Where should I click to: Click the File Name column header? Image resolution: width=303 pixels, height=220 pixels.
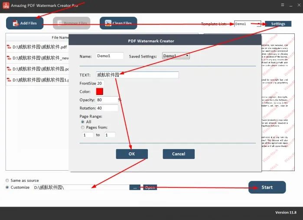pyautogui.click(x=60, y=37)
